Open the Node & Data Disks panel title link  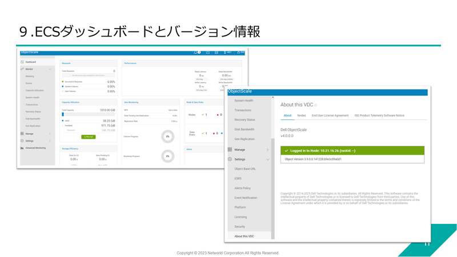(195, 102)
